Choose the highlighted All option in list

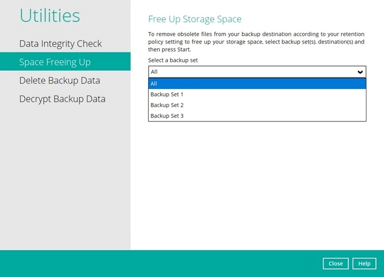pos(257,84)
